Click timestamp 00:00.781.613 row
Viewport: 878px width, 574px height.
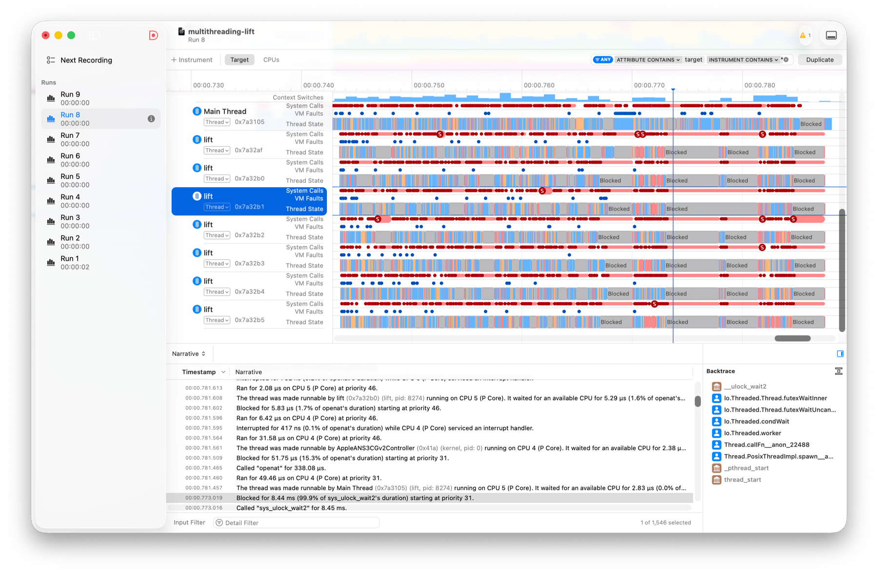click(x=429, y=388)
